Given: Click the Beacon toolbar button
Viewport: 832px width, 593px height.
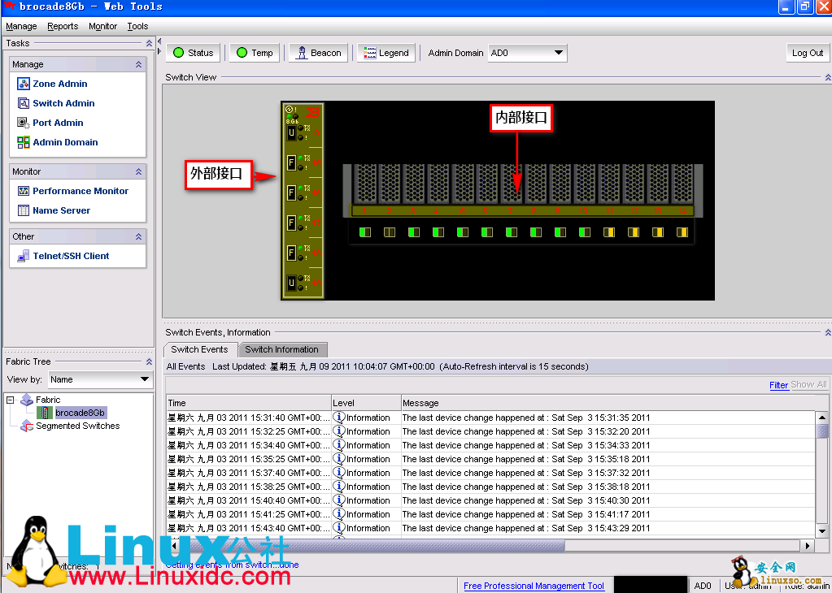Looking at the screenshot, I should pyautogui.click(x=318, y=53).
